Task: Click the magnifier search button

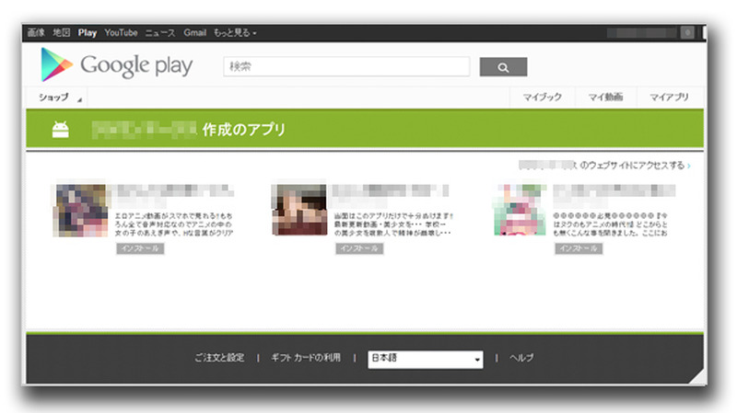Action: tap(503, 67)
